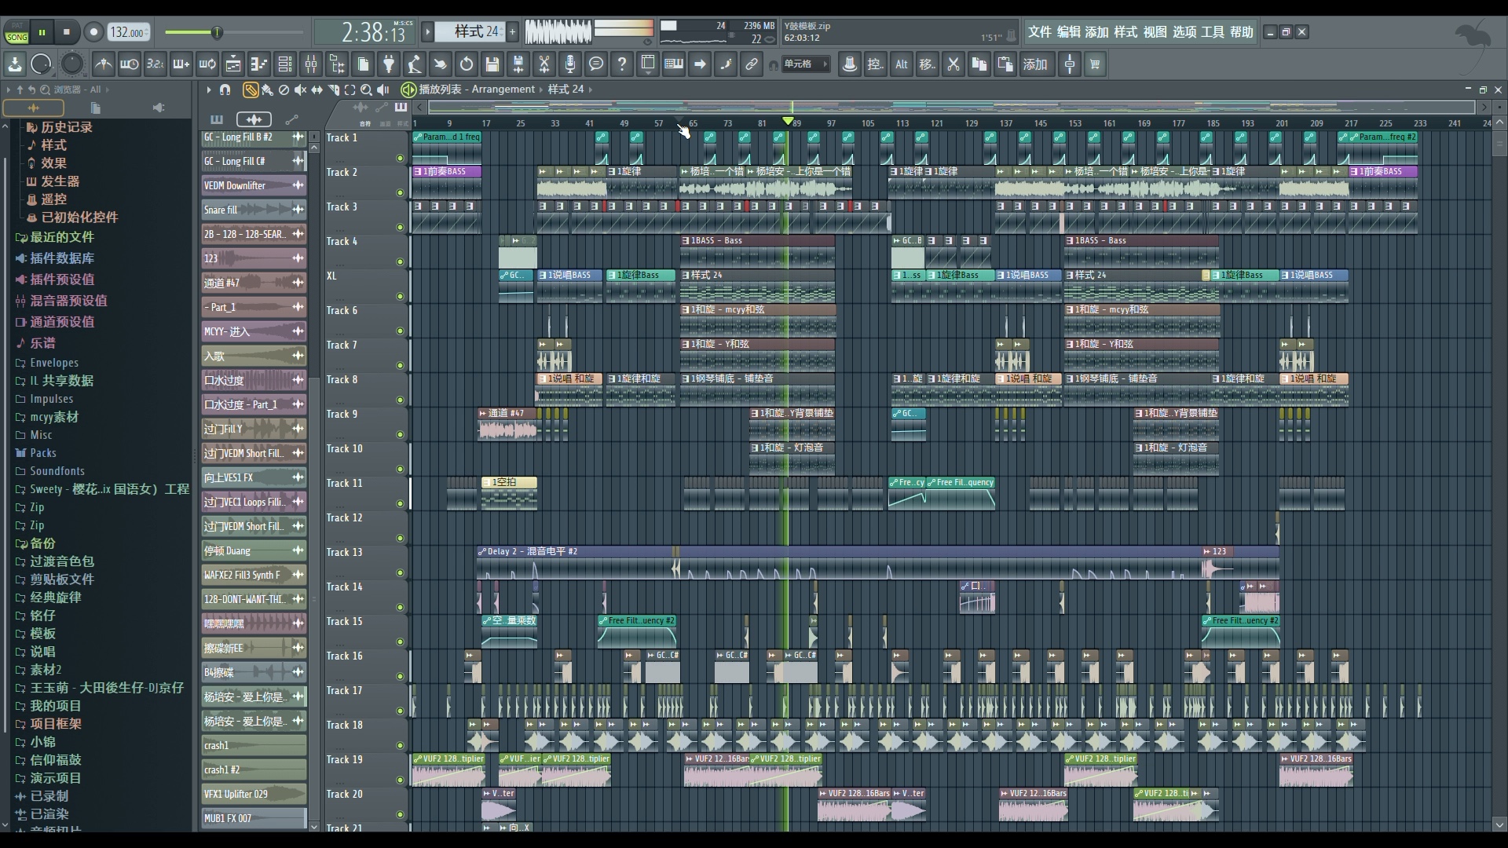Open the plugin picker plug icon
The height and width of the screenshot is (848, 1508).
point(389,64)
